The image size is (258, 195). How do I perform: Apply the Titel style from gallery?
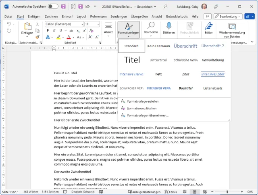point(132,60)
